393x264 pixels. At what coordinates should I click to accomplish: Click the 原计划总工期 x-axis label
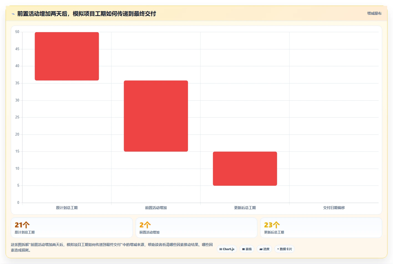pyautogui.click(x=67, y=208)
